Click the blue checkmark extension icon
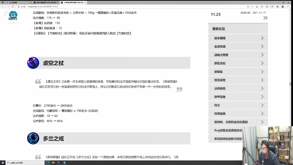 tap(262, 7)
